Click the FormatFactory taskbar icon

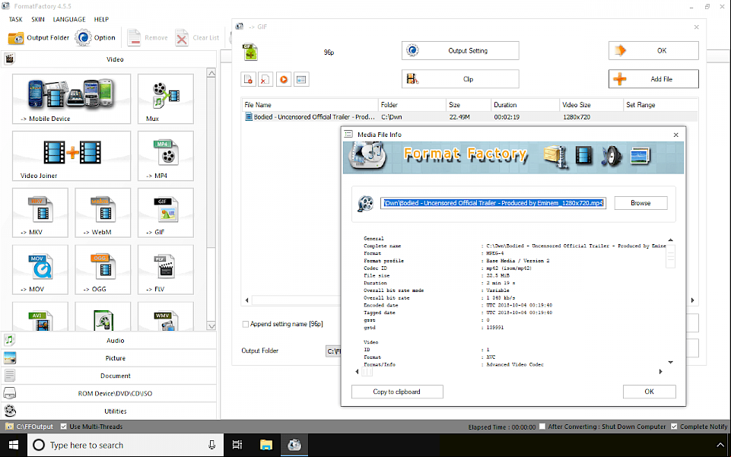pyautogui.click(x=294, y=446)
